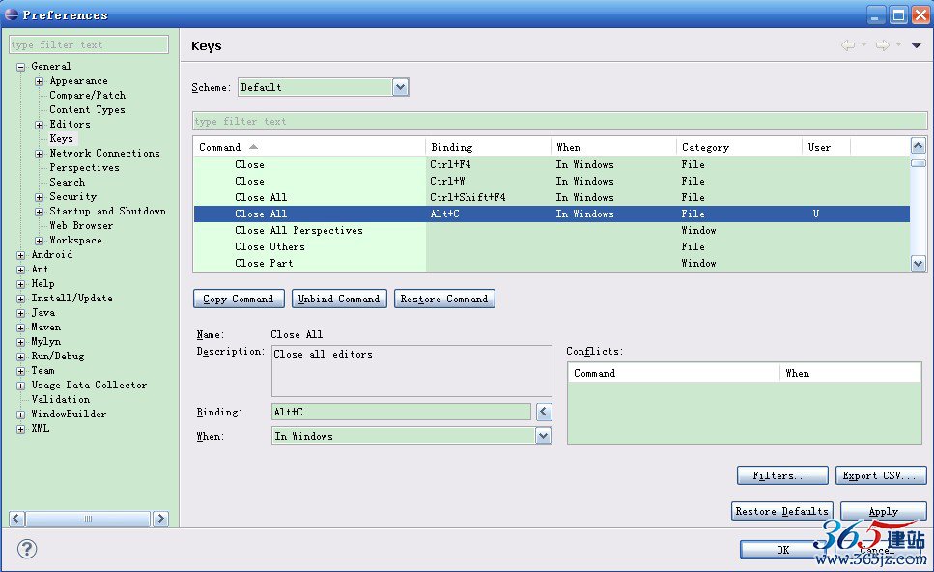Image resolution: width=934 pixels, height=572 pixels.
Task: Expand the Network Connections node
Action: pyautogui.click(x=40, y=154)
